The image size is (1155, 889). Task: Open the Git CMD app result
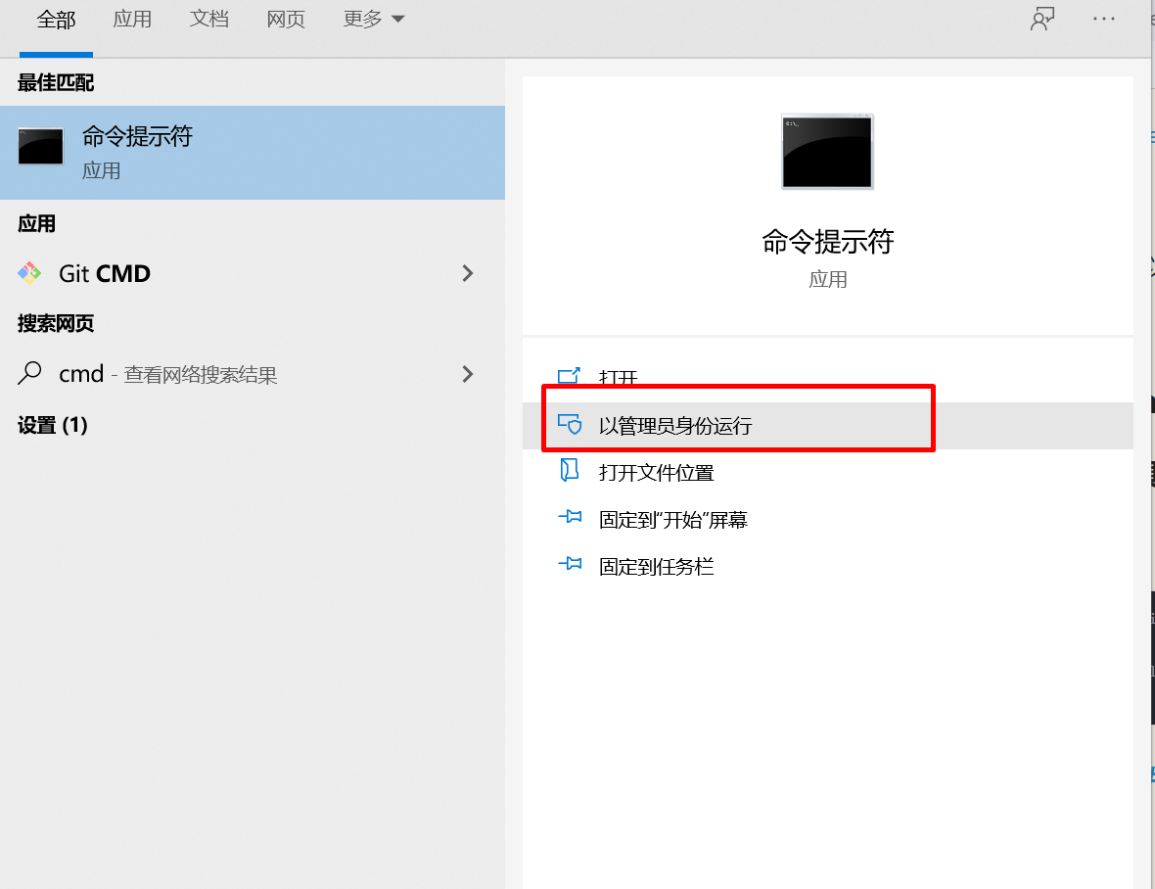pyautogui.click(x=253, y=274)
